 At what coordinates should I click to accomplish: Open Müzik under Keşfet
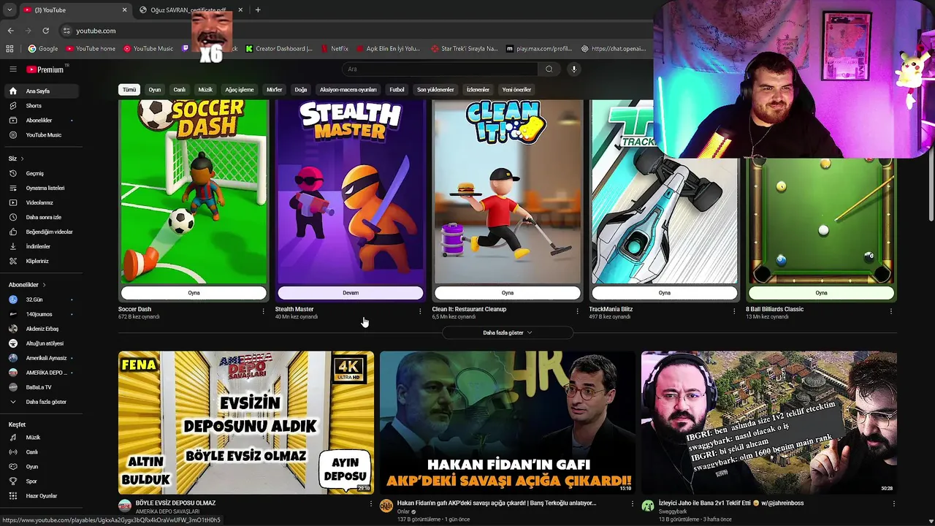tap(42, 438)
